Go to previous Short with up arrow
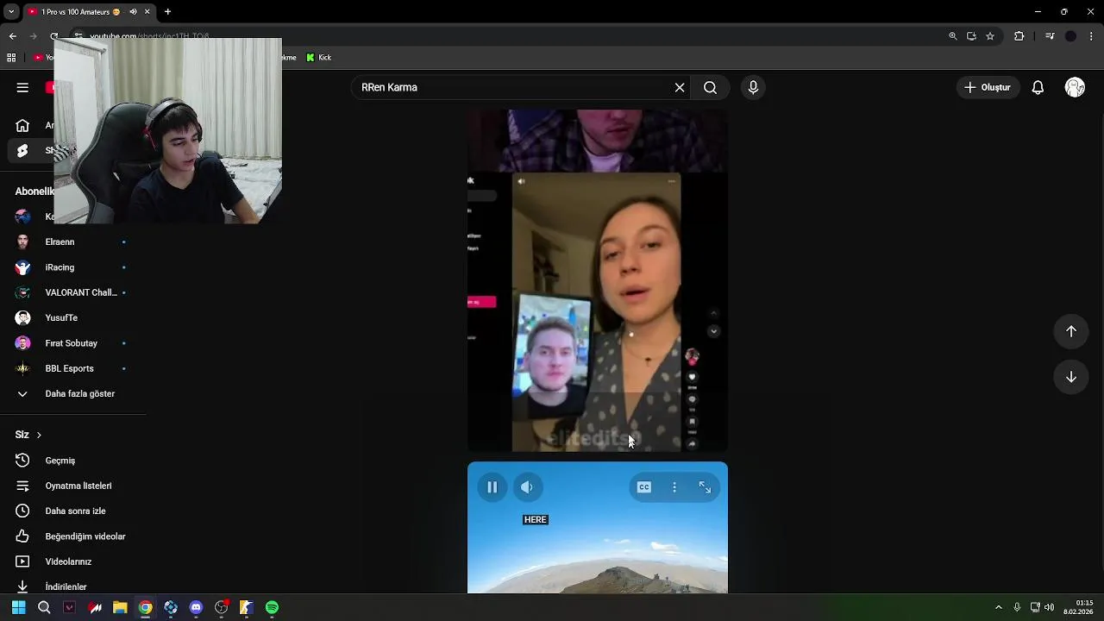This screenshot has height=621, width=1104. click(x=1071, y=331)
